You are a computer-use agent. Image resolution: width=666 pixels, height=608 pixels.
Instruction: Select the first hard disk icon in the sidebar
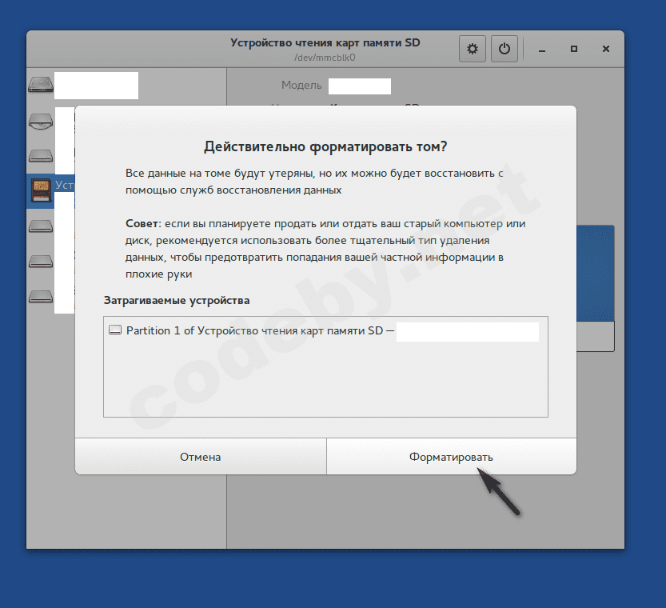[x=41, y=84]
